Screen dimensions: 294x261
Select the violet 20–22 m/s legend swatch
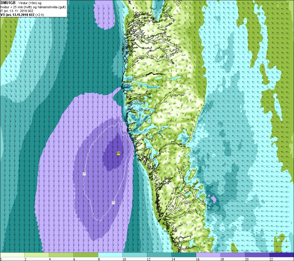[x=257, y=255]
